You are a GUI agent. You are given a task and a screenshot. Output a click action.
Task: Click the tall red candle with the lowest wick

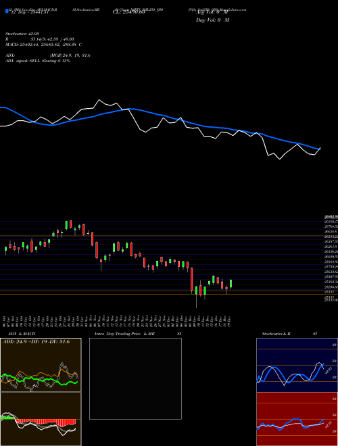[192, 279]
